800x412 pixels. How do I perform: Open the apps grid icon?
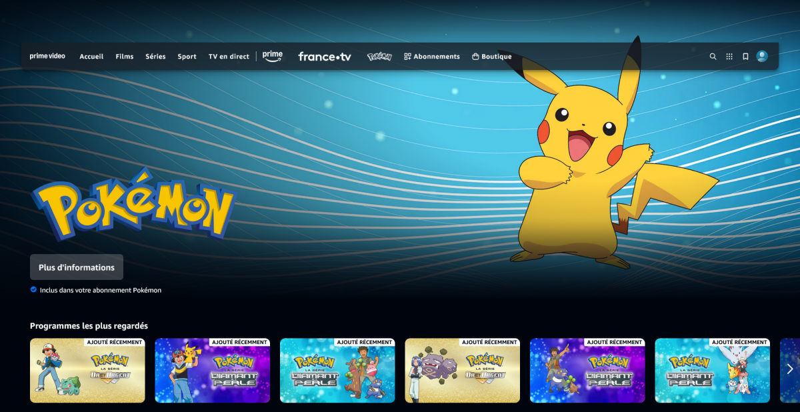[729, 57]
